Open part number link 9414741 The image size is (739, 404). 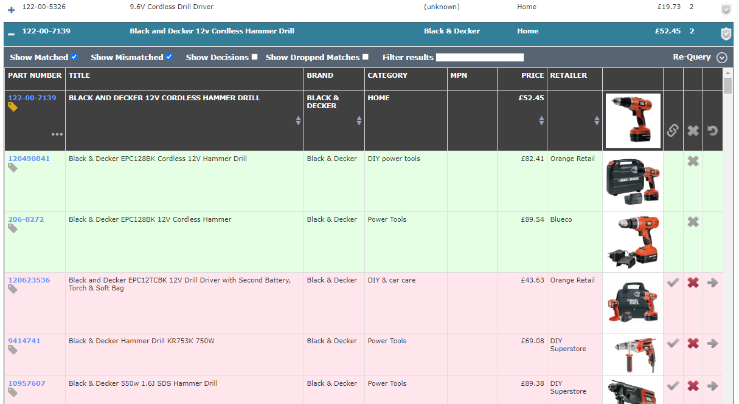[24, 341]
